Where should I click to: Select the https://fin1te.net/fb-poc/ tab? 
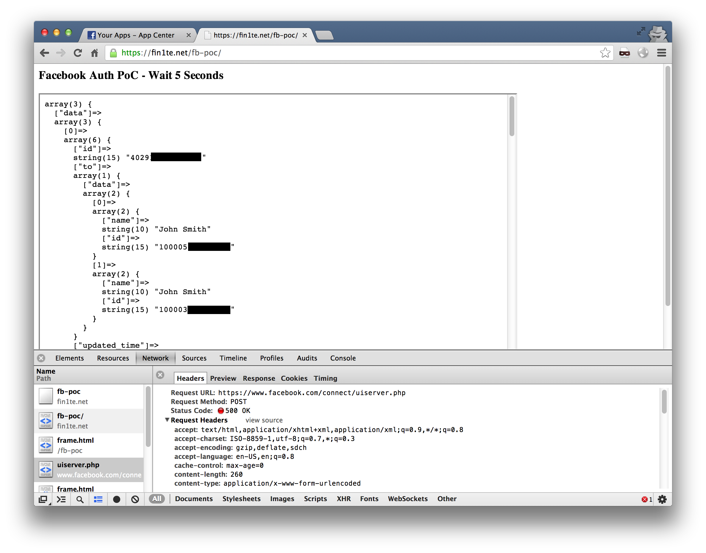pos(255,35)
